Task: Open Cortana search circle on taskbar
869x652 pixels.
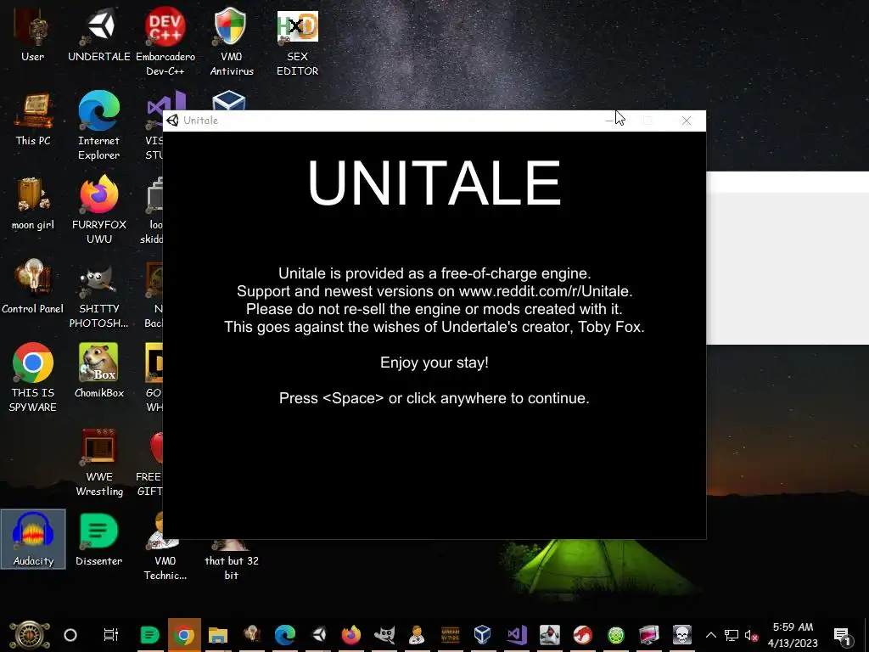Action: (x=70, y=635)
